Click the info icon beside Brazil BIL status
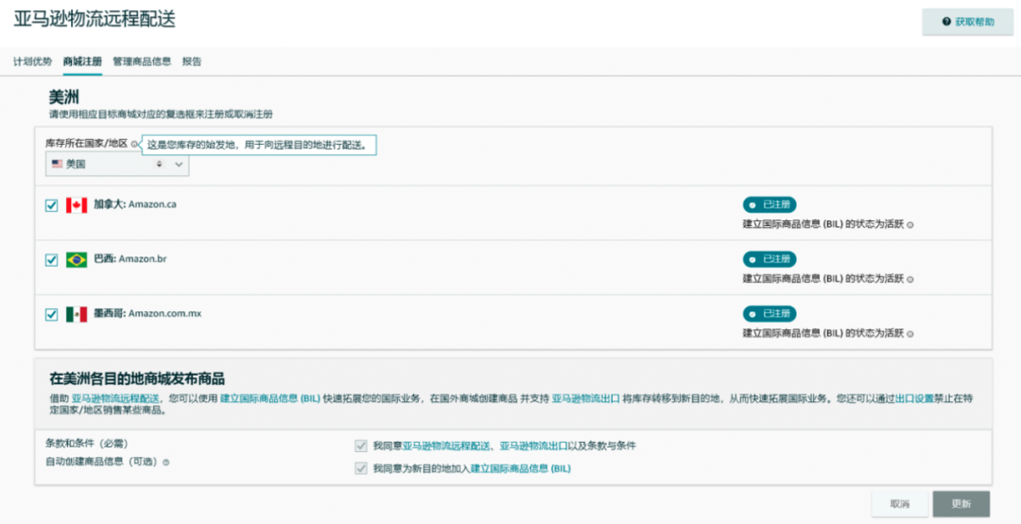This screenshot has height=524, width=1021. pos(910,280)
